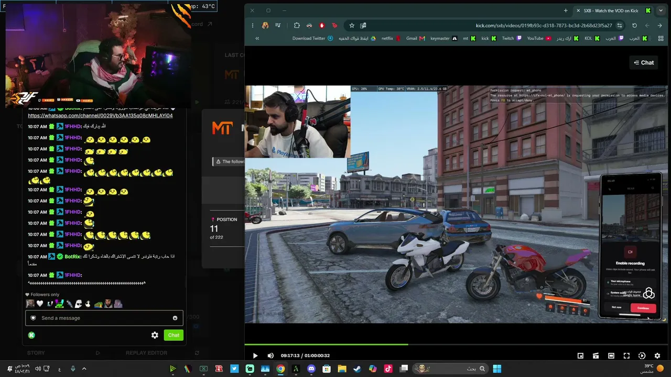Insert the white duck emote
Viewport: 671px width, 377px height.
point(88,304)
